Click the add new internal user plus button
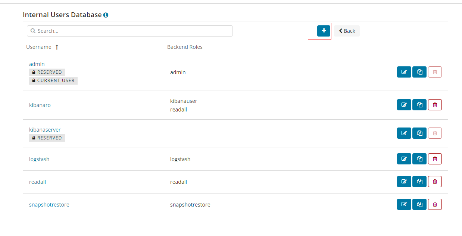 click(x=324, y=31)
